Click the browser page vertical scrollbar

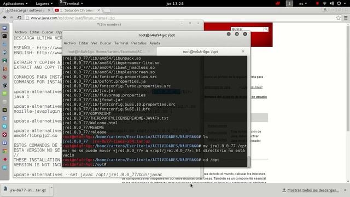[x=348, y=78]
